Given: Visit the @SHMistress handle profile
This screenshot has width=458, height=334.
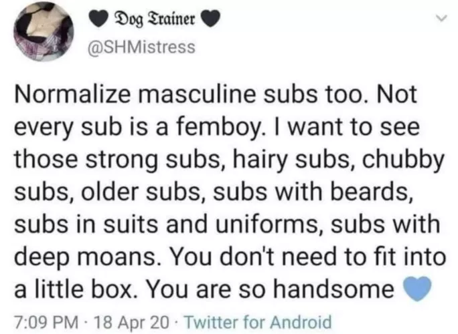Looking at the screenshot, I should pos(142,47).
